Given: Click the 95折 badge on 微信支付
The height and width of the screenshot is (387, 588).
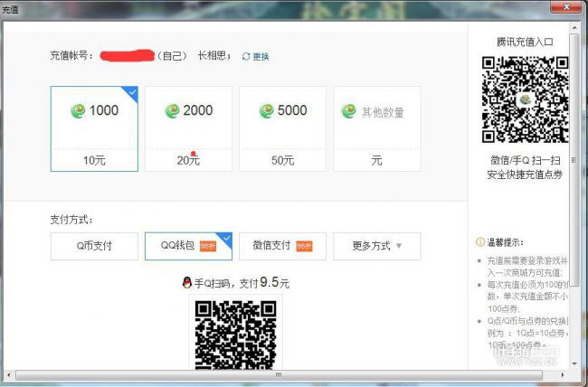Looking at the screenshot, I should click(x=303, y=246).
